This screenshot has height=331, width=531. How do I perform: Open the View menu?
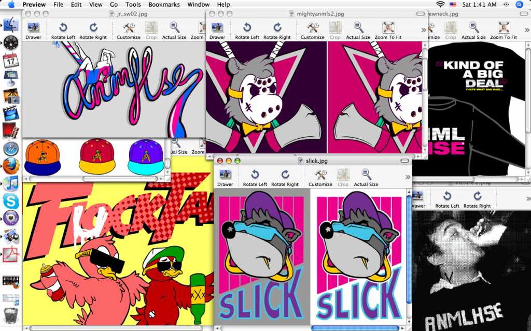click(95, 4)
